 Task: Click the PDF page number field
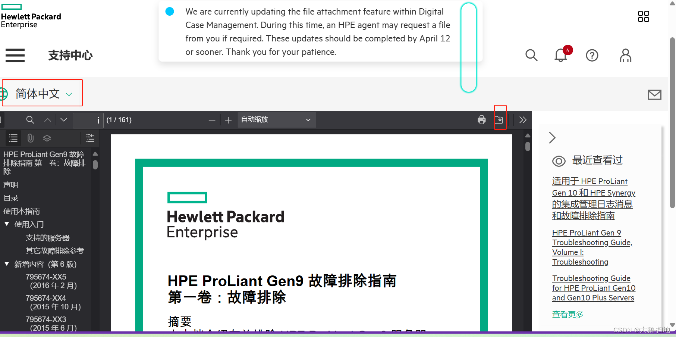(88, 120)
